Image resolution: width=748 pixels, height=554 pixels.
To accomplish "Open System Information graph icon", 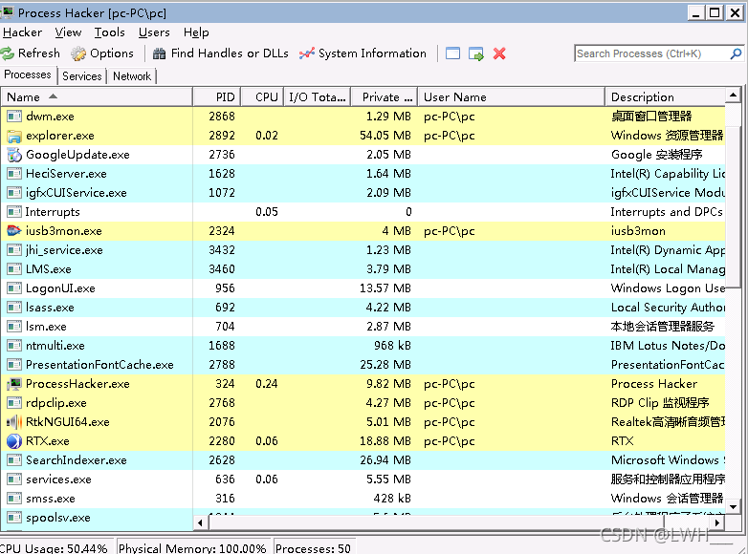I will tap(307, 53).
